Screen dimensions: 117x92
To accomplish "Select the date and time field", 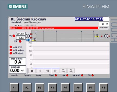I will coord(92,19).
